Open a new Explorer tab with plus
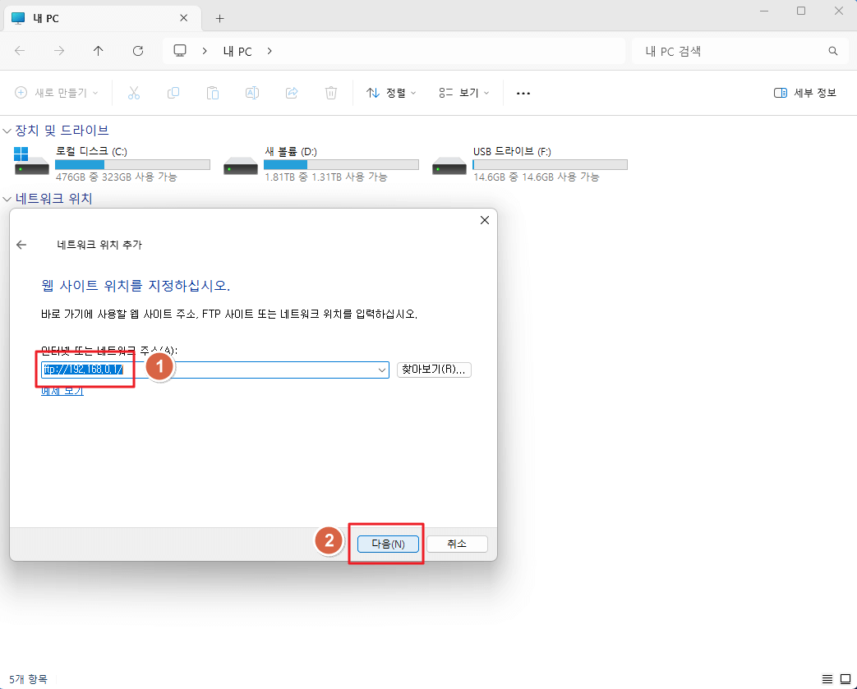The width and height of the screenshot is (857, 689). pos(219,19)
